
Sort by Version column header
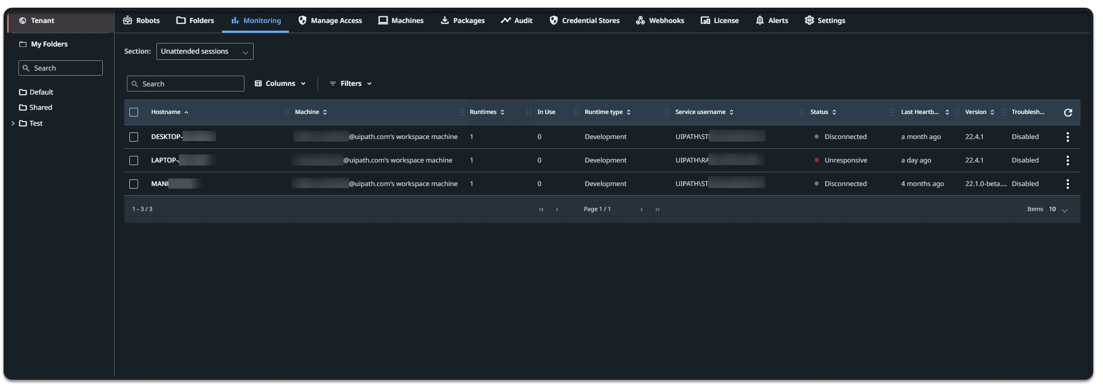coord(979,112)
